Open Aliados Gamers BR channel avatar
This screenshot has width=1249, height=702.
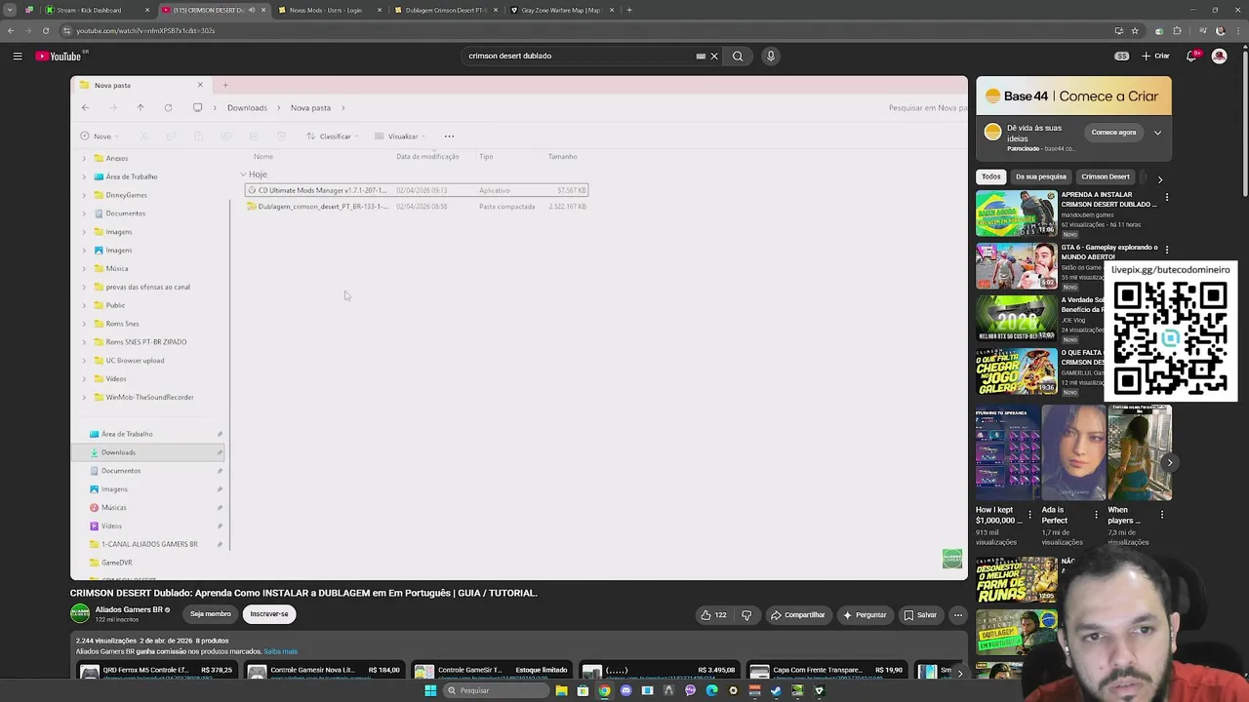point(80,614)
